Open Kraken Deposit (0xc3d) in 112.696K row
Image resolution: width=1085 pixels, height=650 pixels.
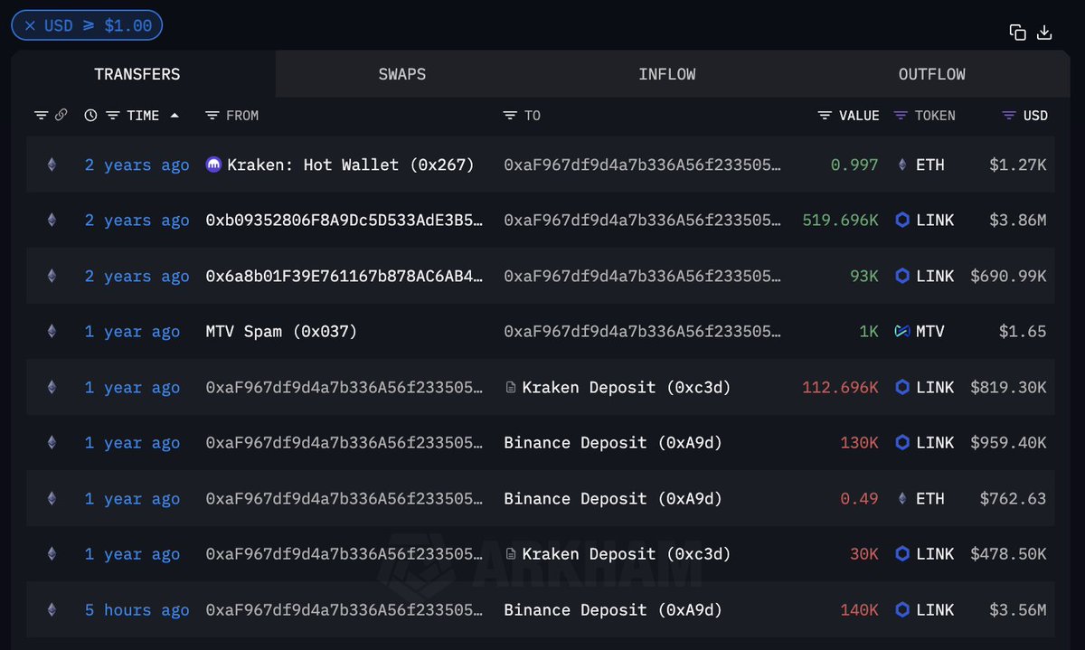(x=627, y=387)
